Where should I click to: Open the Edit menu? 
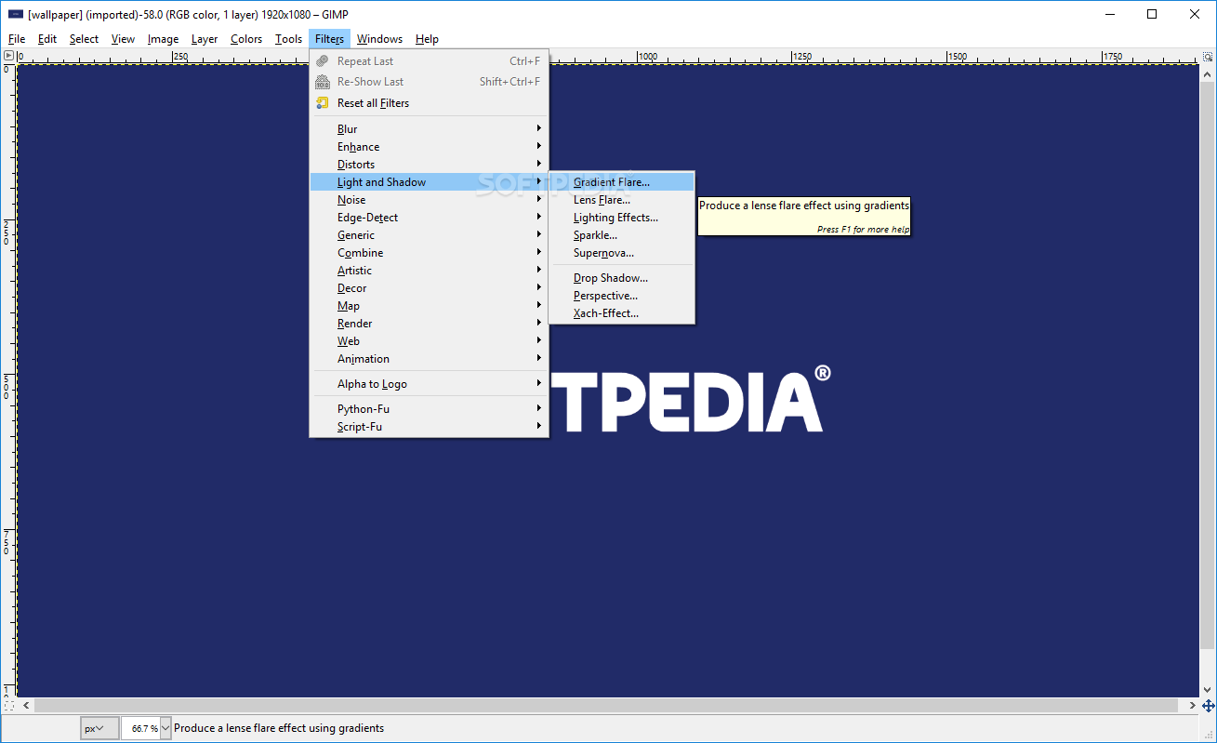pos(47,39)
